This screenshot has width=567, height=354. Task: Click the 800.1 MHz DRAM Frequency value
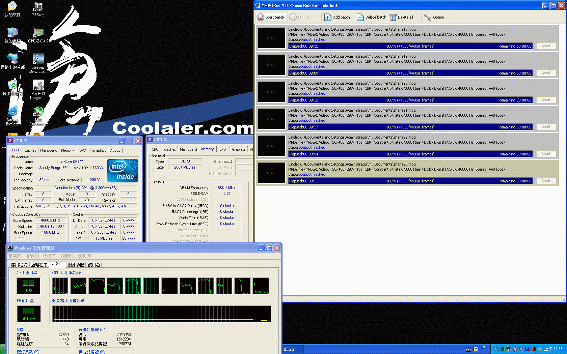pyautogui.click(x=227, y=187)
